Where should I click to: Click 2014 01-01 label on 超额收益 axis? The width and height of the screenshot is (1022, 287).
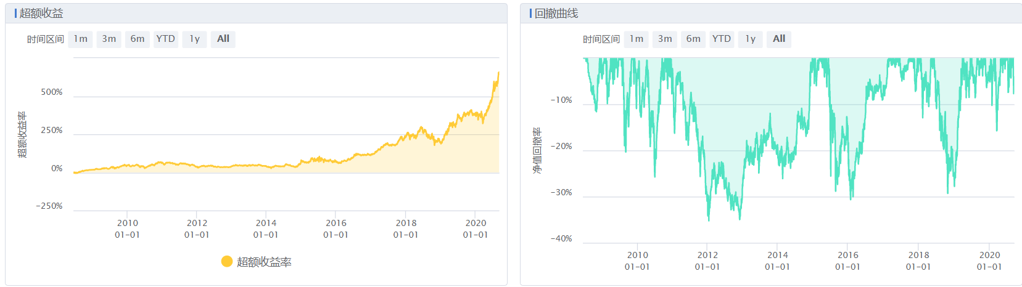pyautogui.click(x=266, y=228)
